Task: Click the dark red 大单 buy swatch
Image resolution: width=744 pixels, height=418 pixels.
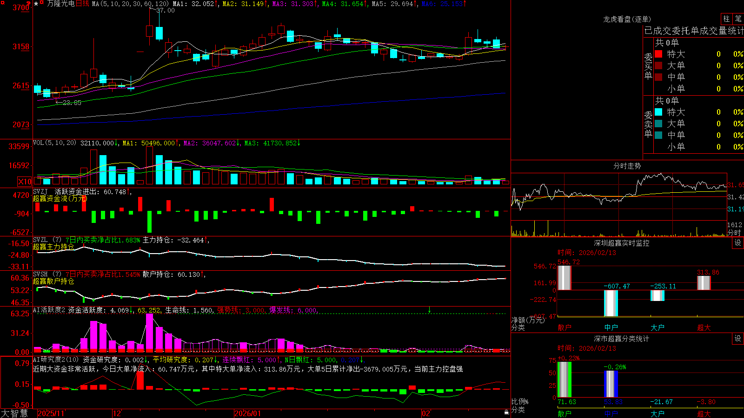Action: 658,65
